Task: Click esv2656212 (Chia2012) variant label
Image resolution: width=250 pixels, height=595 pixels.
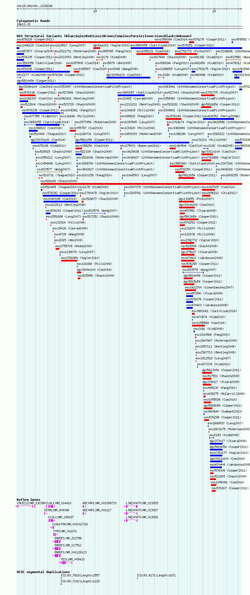Action: (x=220, y=193)
